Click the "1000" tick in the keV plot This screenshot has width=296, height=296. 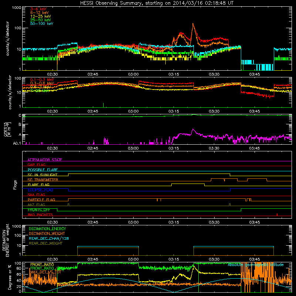click(x=17, y=8)
